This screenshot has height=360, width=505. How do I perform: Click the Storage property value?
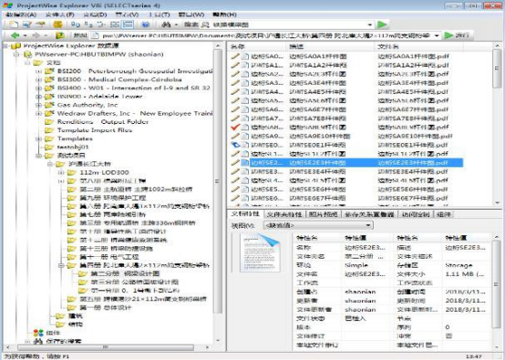pos(459,265)
